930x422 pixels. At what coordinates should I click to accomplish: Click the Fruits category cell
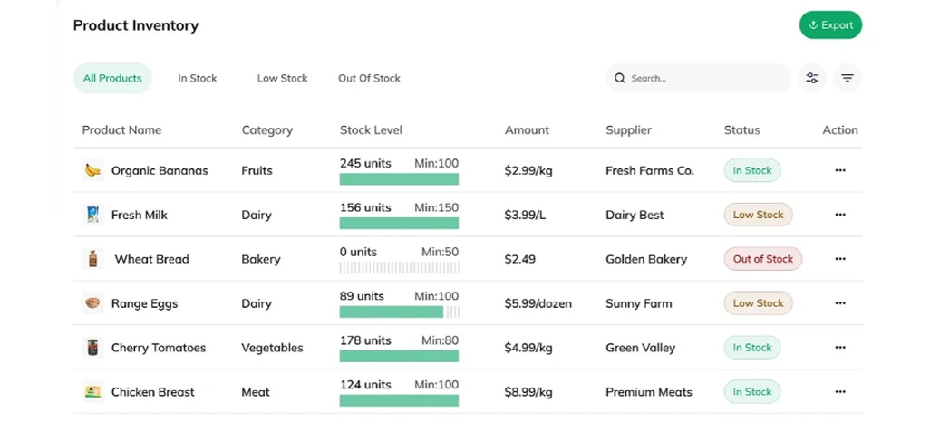[x=257, y=170]
